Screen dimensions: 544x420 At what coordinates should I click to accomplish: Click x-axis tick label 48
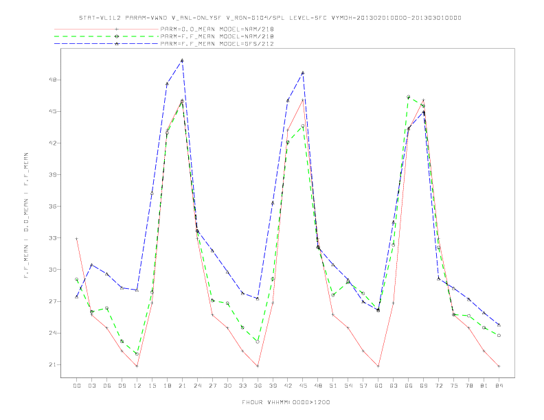318,386
